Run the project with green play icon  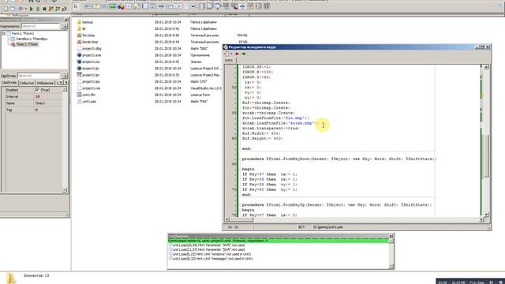pos(32,9)
